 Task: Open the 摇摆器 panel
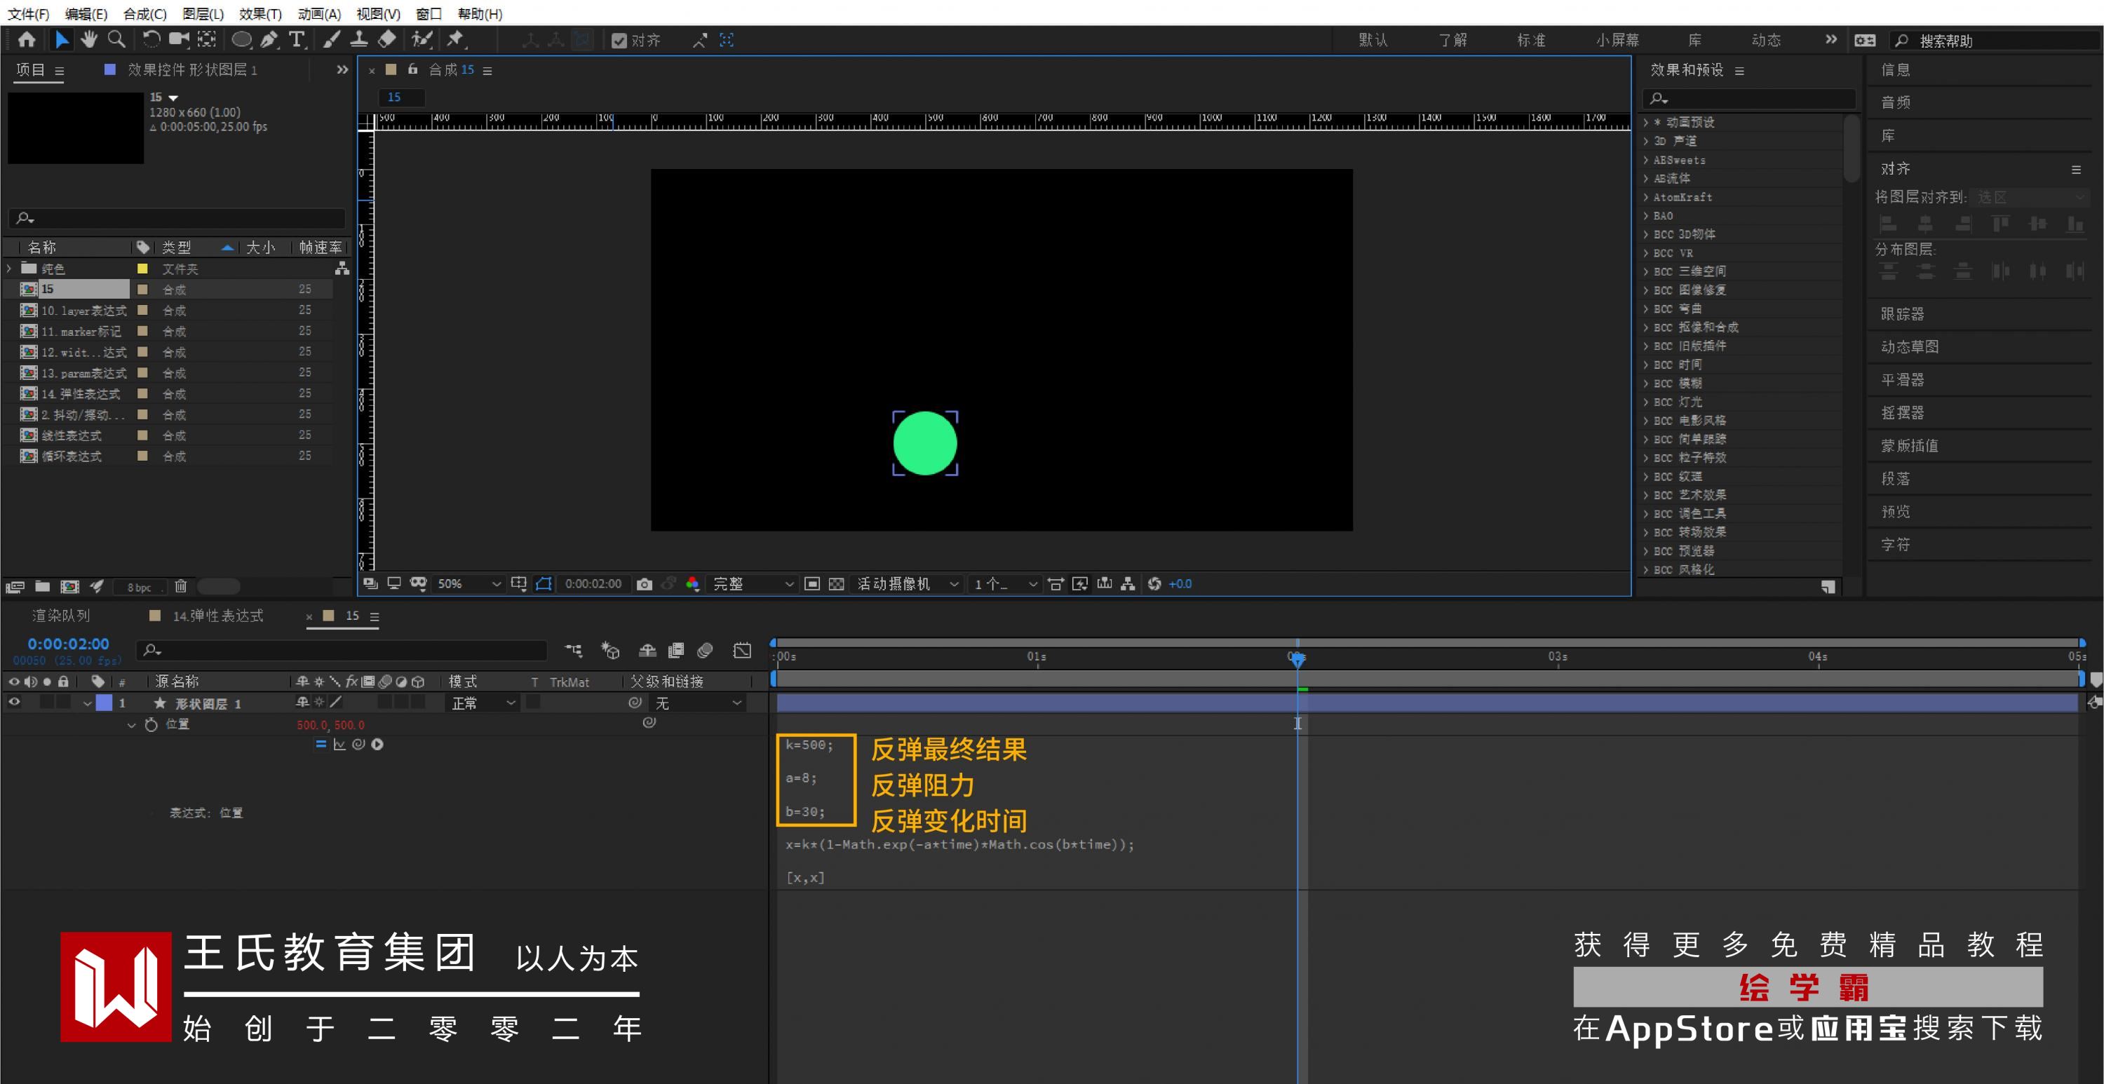1902,412
